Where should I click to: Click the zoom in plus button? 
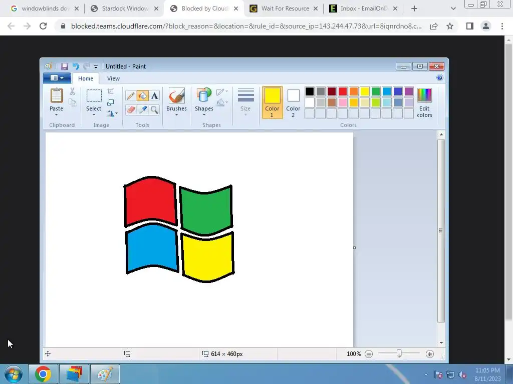(430, 354)
